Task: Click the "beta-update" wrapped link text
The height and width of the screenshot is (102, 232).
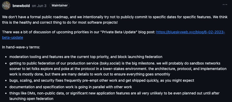Action: click(x=13, y=37)
